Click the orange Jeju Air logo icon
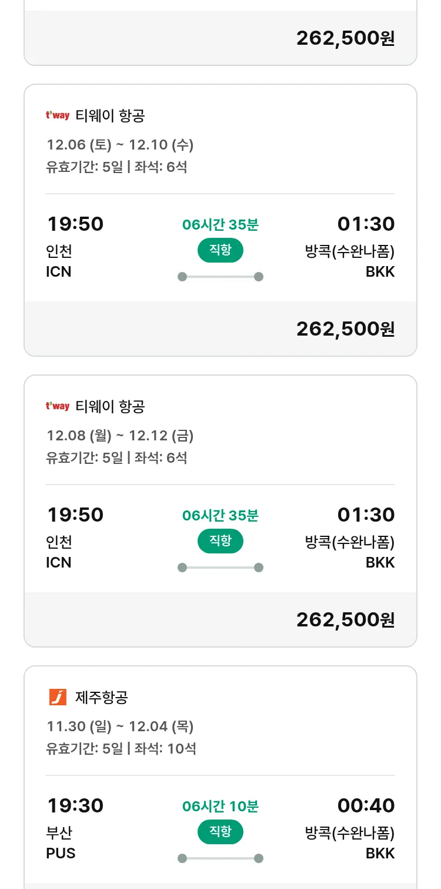 (x=58, y=697)
